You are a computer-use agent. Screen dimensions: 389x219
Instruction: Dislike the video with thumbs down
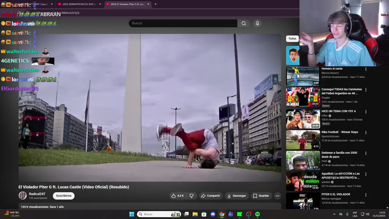click(191, 196)
